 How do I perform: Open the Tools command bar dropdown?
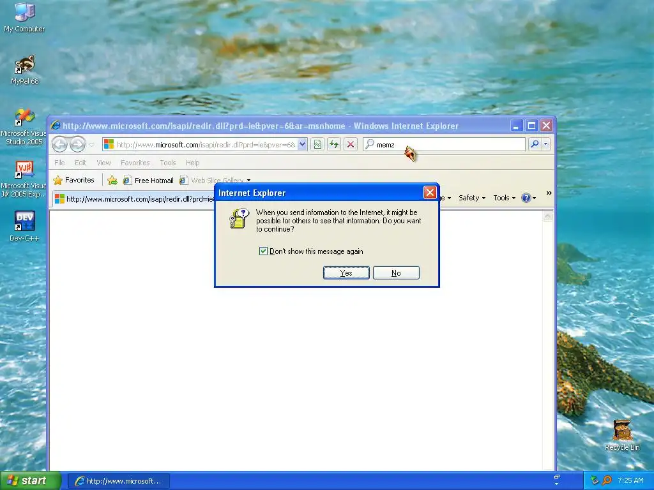click(505, 198)
